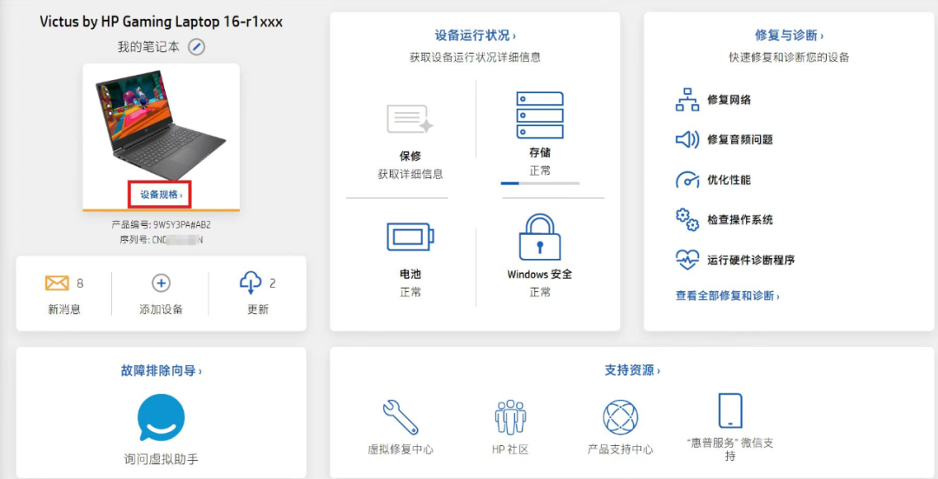Open the 支持资源 heading link
Screen dimensions: 938x479
point(632,370)
